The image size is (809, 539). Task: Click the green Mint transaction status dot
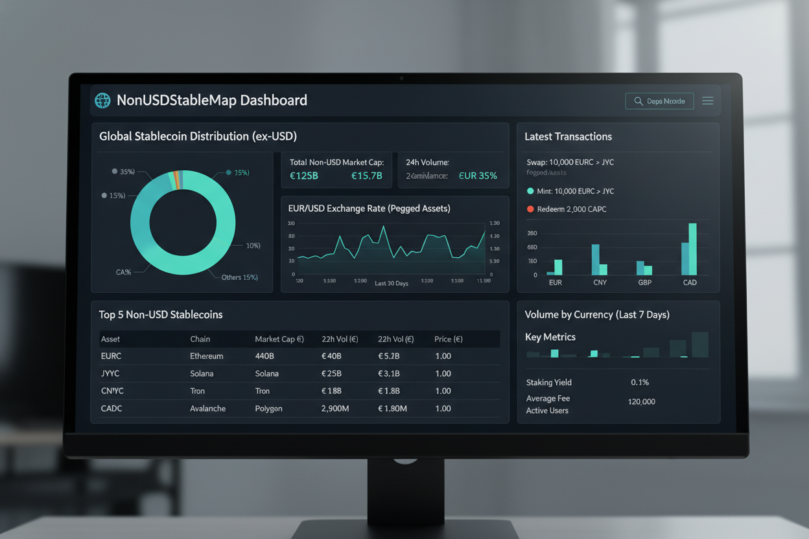pos(530,191)
